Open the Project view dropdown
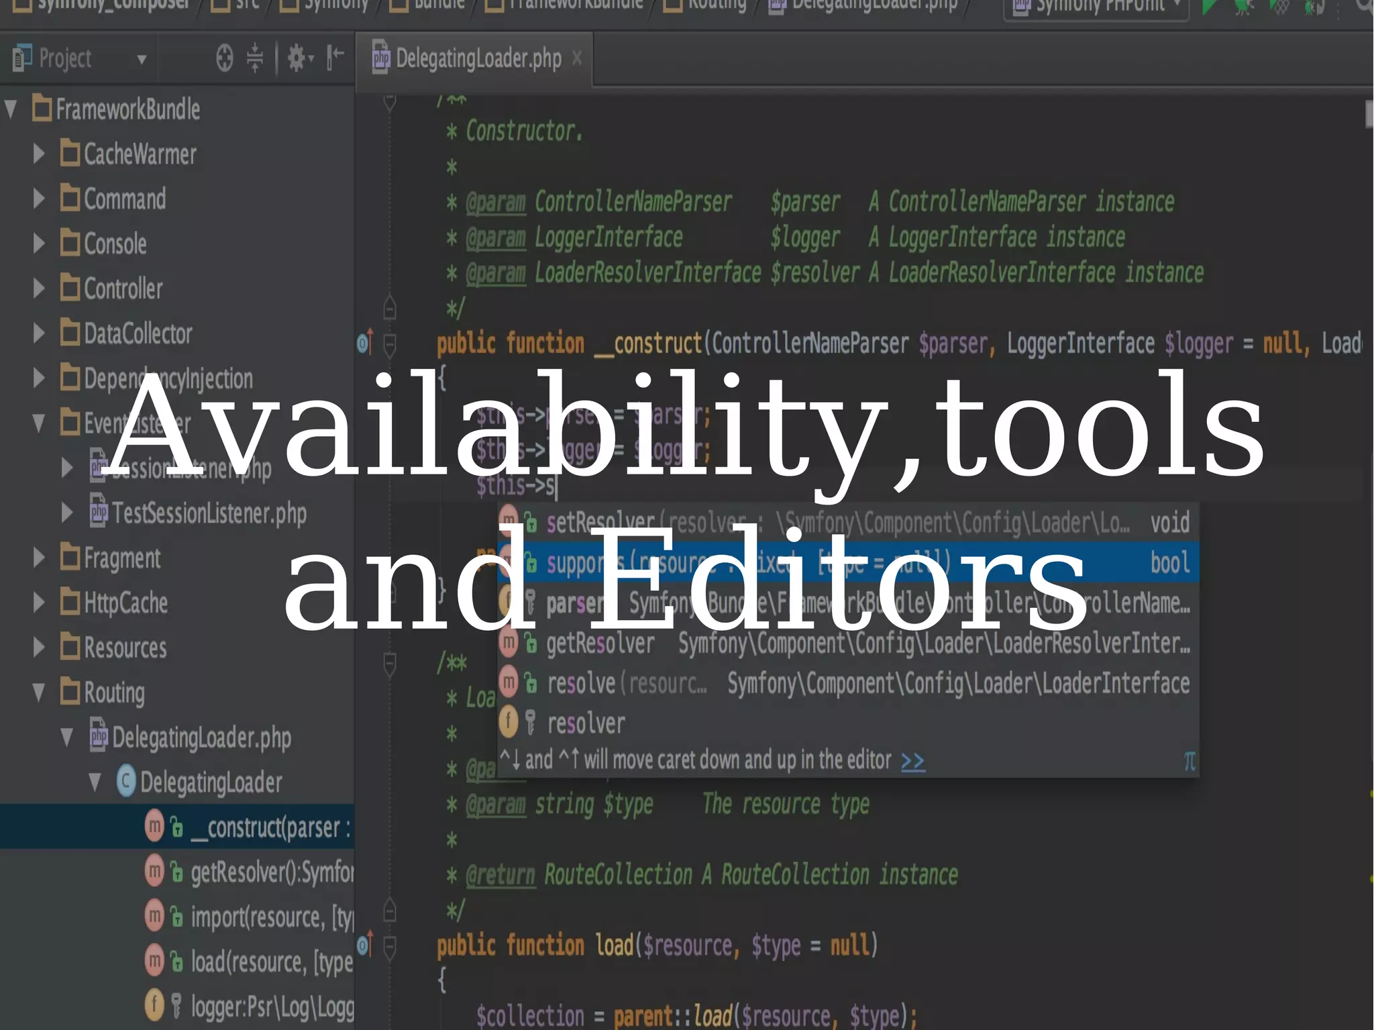Image resolution: width=1374 pixels, height=1030 pixels. (142, 59)
